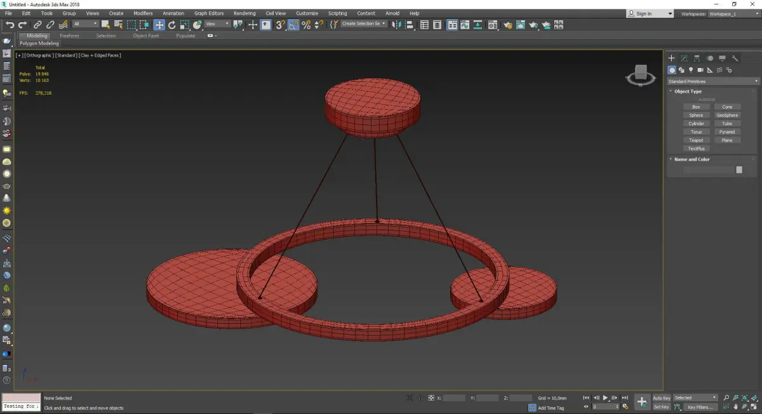762x414 pixels.
Task: Click the Mirror tool icon
Action: (x=396, y=25)
